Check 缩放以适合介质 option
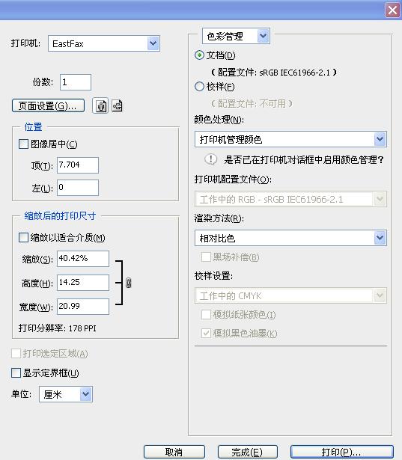The height and width of the screenshot is (460, 402). point(23,237)
